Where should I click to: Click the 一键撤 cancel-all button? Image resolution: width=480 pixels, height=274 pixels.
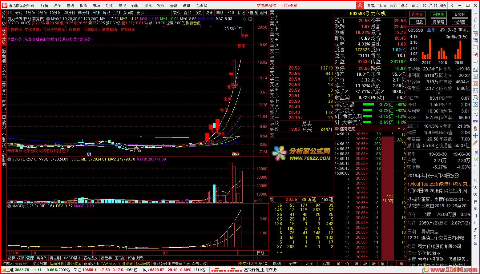click(x=417, y=22)
